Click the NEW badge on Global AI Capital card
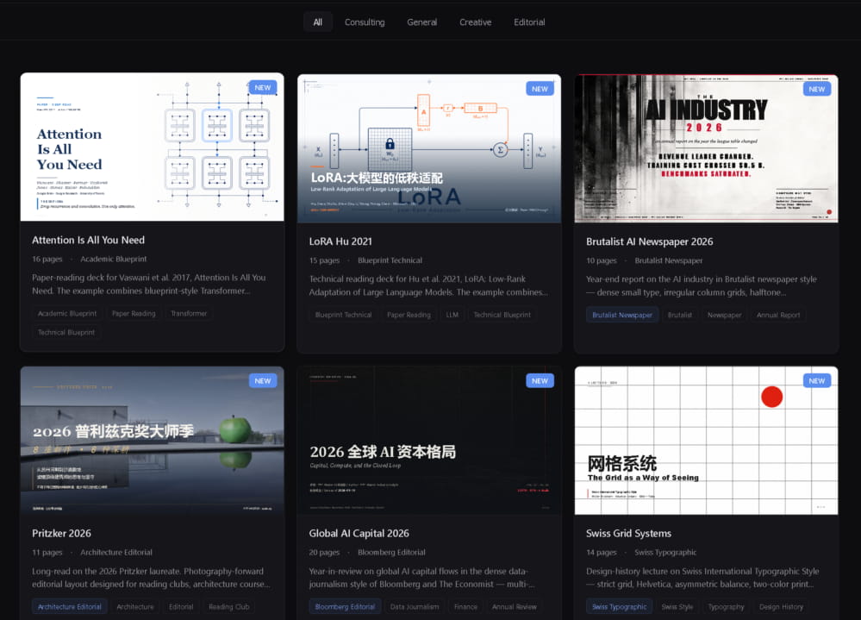 pos(540,380)
